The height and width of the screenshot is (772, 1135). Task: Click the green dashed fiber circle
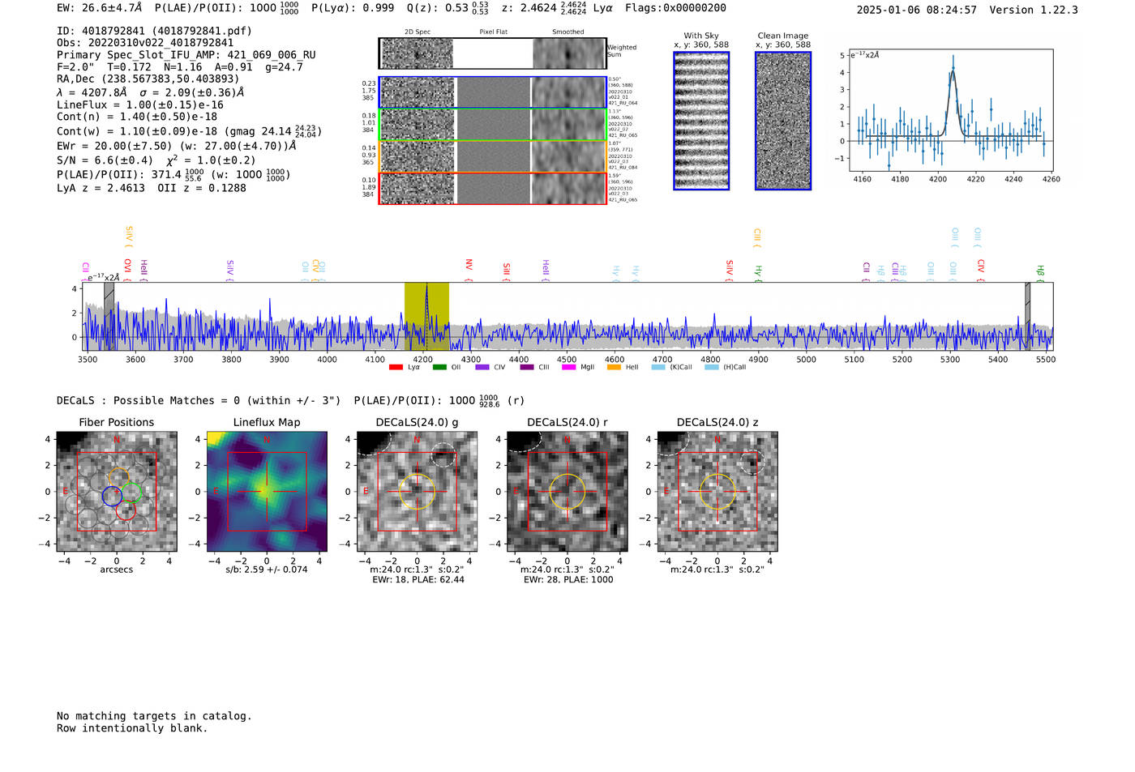(132, 493)
